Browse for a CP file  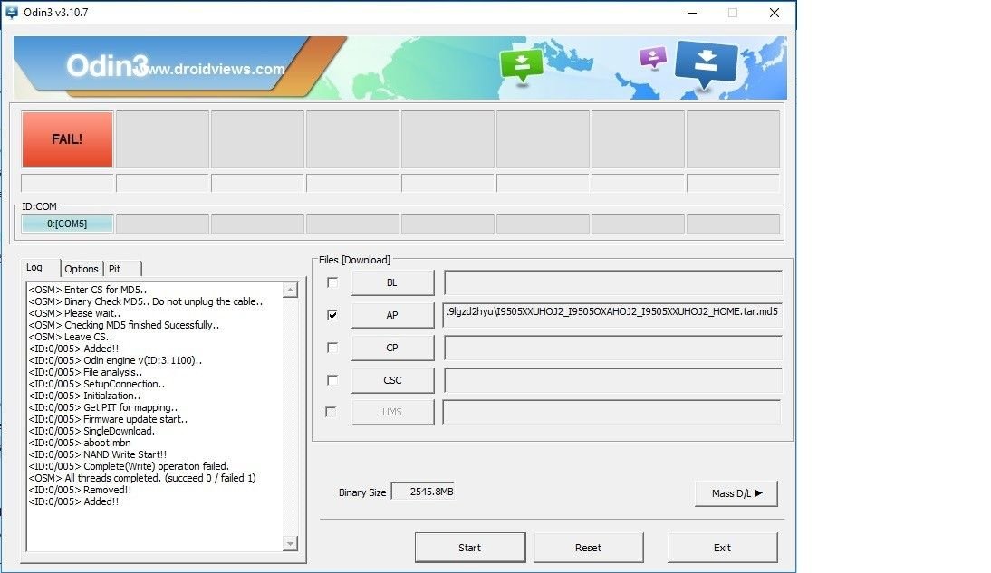[392, 348]
